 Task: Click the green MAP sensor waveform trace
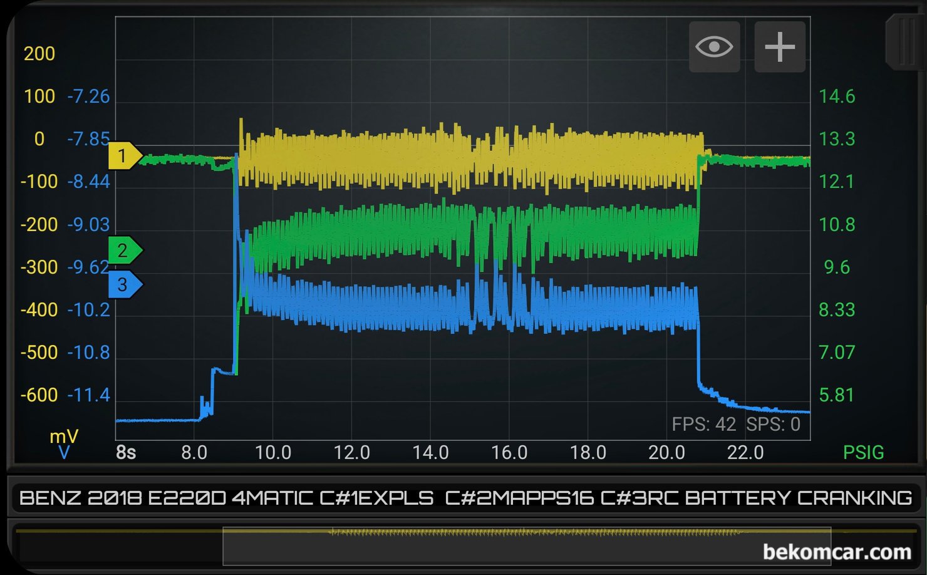tap(470, 235)
